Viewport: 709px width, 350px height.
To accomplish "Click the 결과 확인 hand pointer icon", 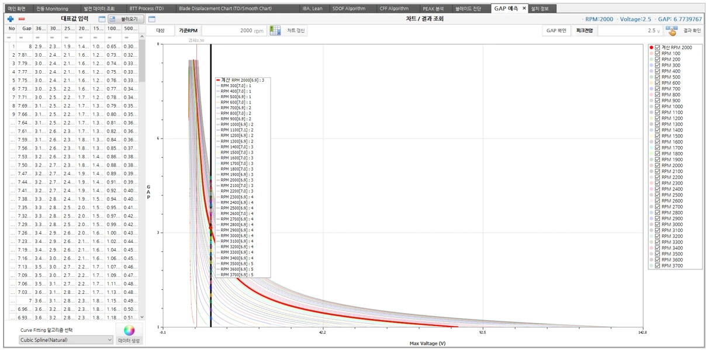I will click(x=672, y=30).
